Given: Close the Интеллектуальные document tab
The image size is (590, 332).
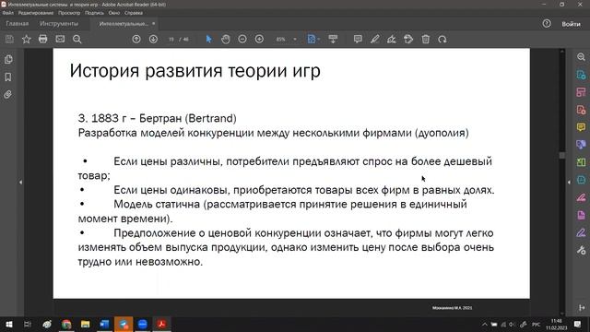Looking at the screenshot, I should coord(154,24).
